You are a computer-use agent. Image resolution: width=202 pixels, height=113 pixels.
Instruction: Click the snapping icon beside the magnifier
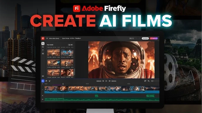(145, 81)
